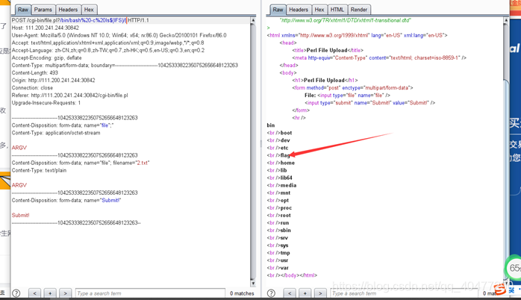Focus the request search term field
Viewport: 521px width, 300px height.
click(150, 293)
